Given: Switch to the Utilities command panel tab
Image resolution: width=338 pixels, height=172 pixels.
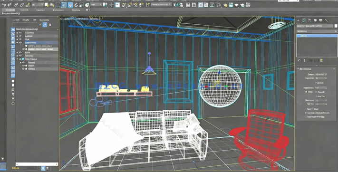Looking at the screenshot, I should [327, 20].
